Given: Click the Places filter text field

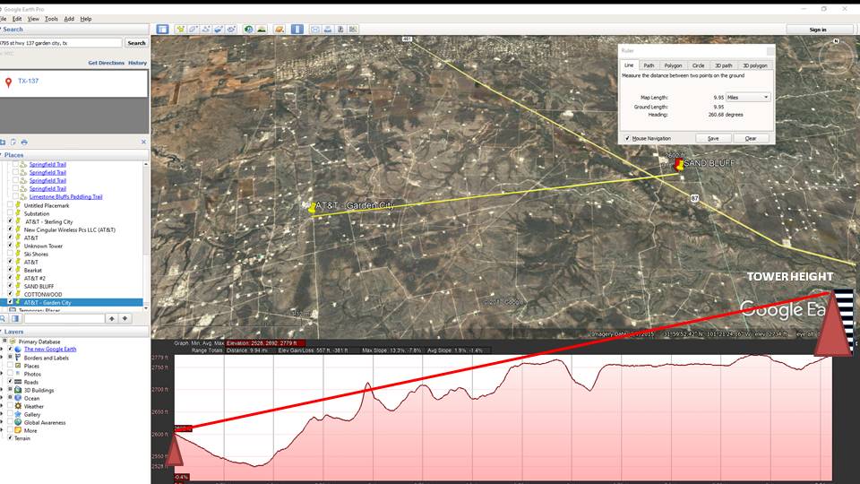Looking at the screenshot, I should pos(64,318).
